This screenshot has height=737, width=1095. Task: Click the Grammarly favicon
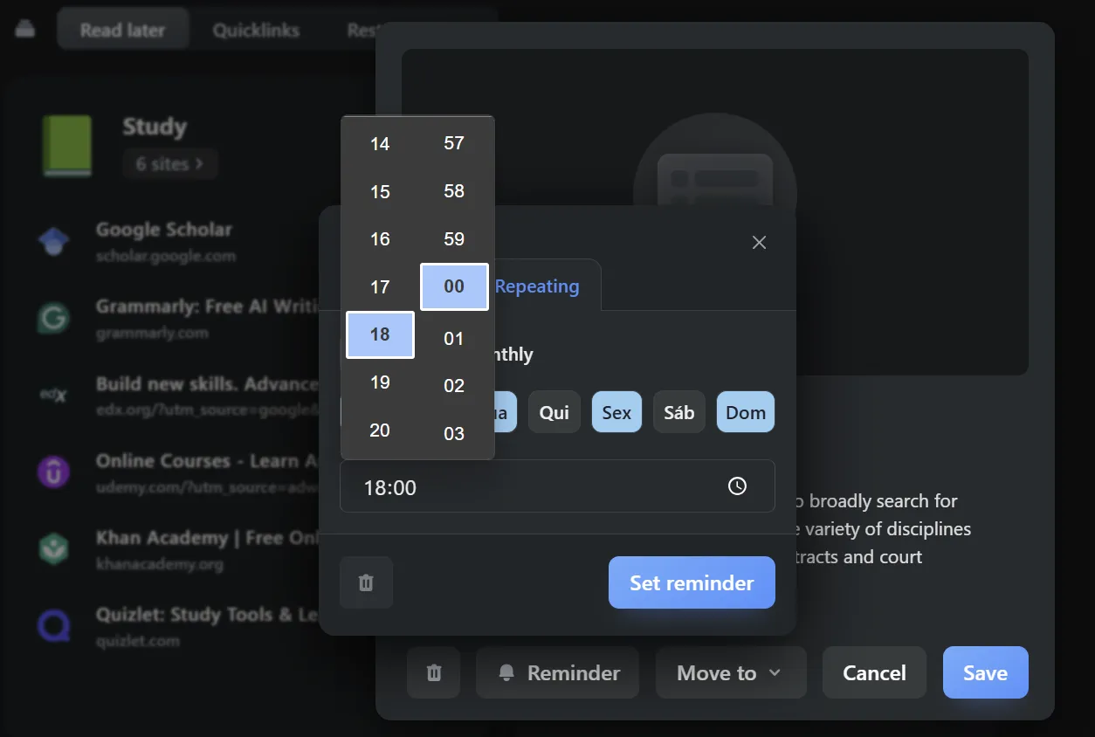(53, 318)
